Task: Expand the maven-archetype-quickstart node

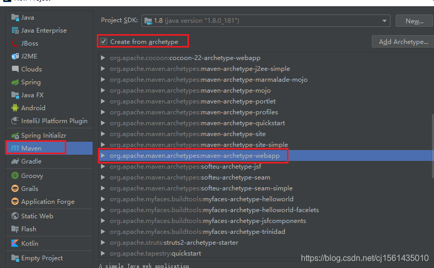Action: 103,123
